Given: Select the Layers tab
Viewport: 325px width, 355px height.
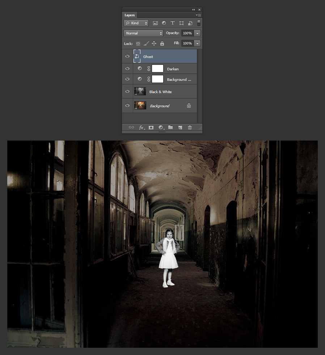Looking at the screenshot, I should (x=130, y=15).
